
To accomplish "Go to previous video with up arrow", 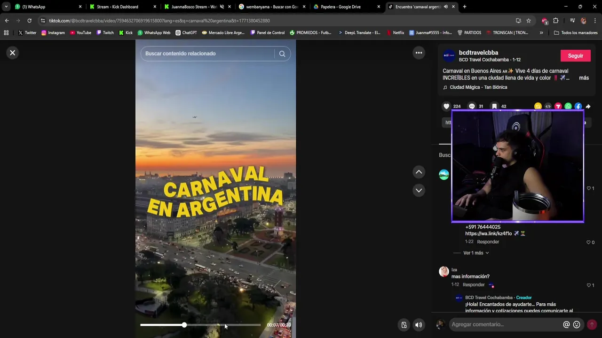I will pos(419,172).
